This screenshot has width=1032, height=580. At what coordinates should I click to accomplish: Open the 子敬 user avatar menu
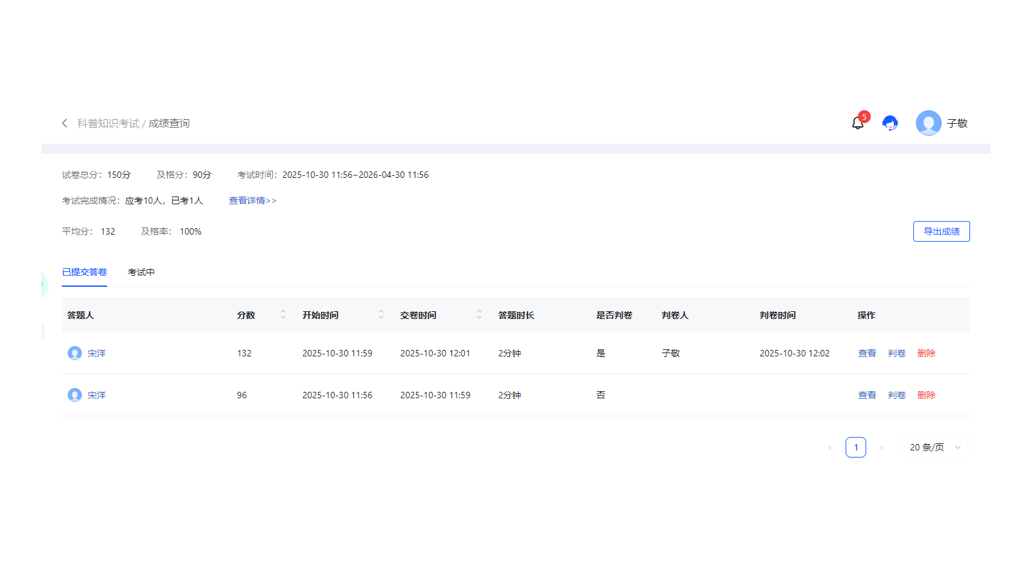(x=928, y=123)
